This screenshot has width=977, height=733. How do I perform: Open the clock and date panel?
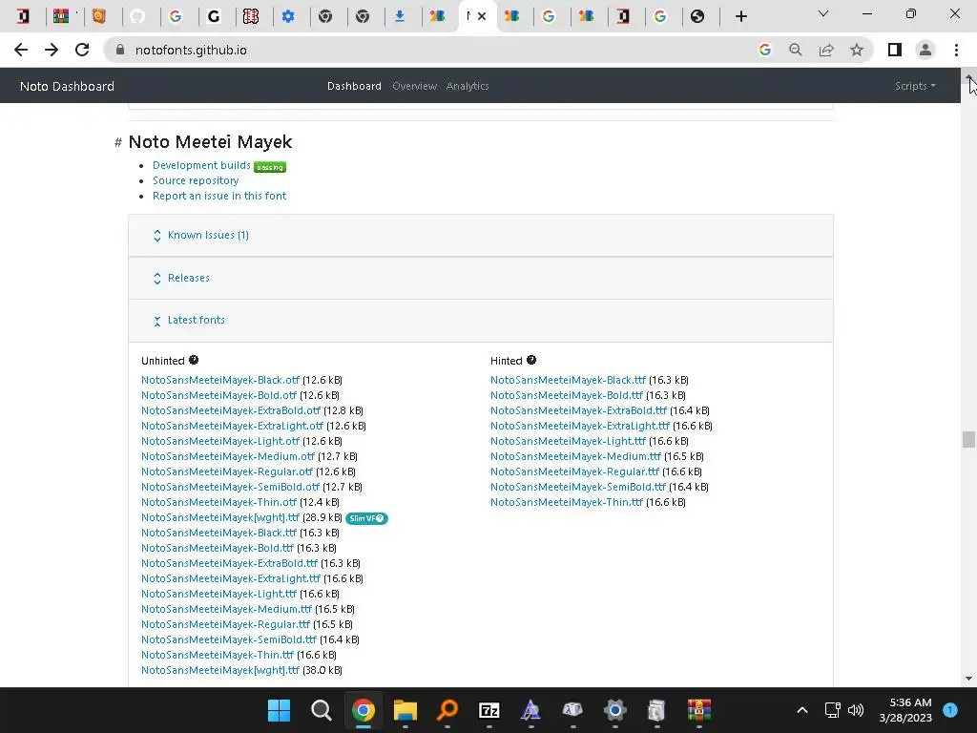tap(905, 710)
